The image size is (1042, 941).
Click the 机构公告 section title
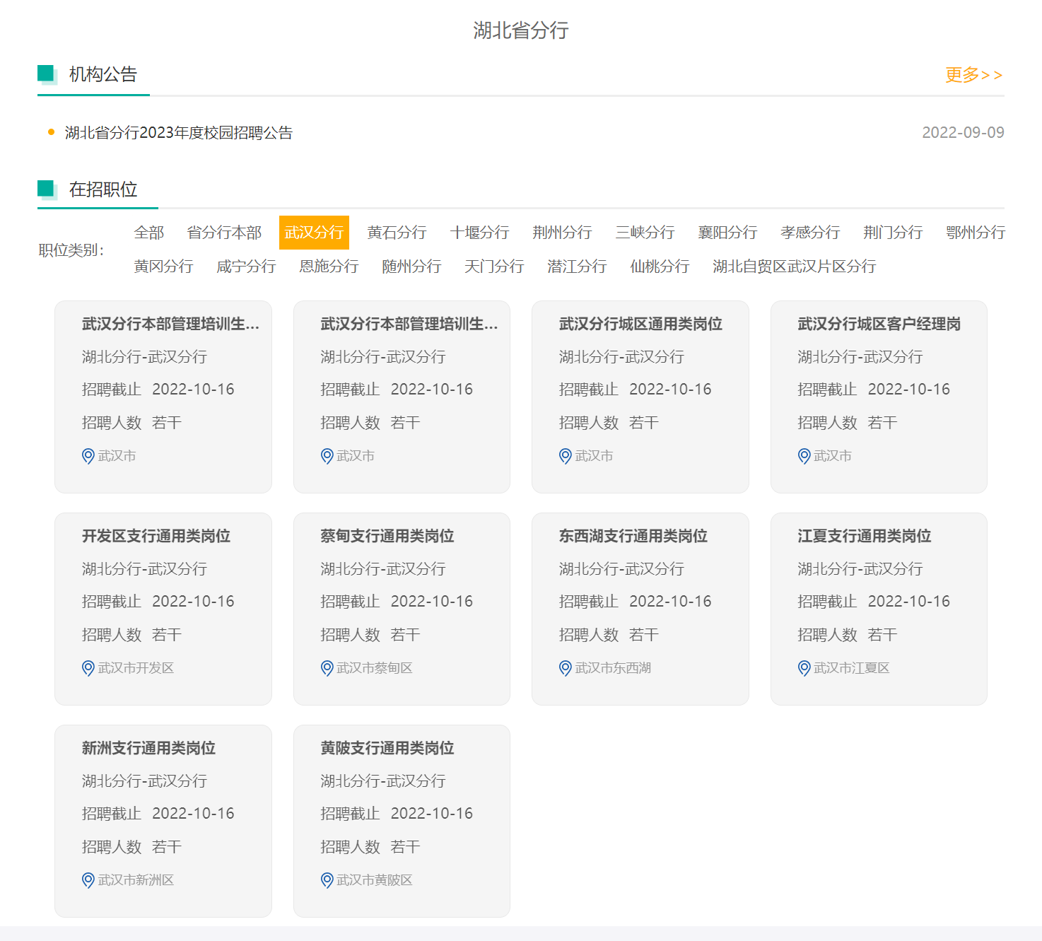pyautogui.click(x=103, y=74)
